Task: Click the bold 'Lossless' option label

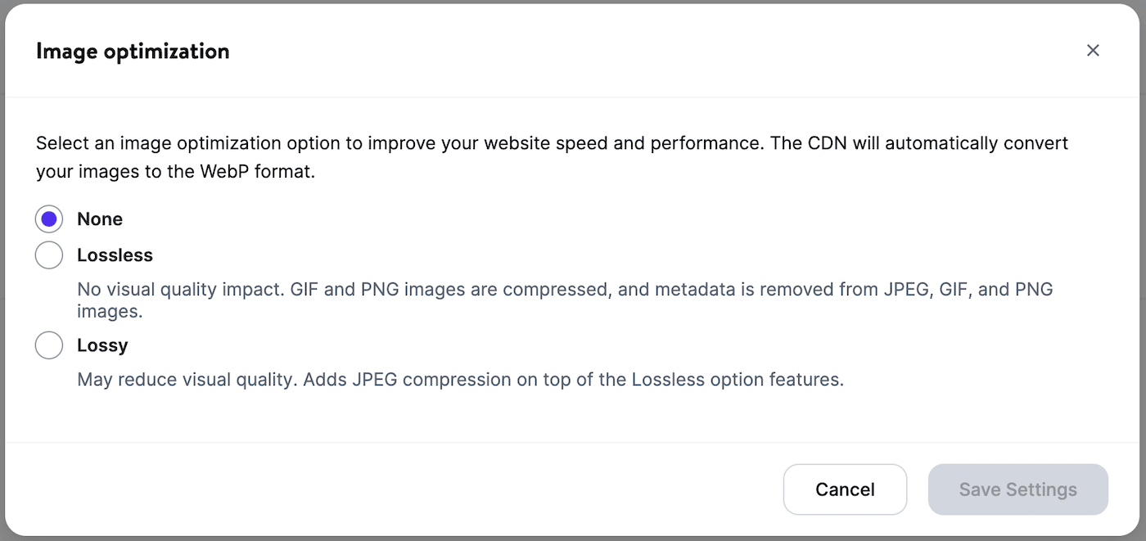Action: pos(115,255)
